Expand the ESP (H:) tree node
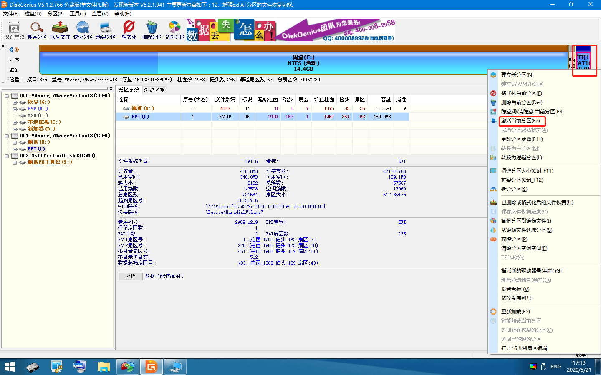601x375 pixels. [15, 109]
